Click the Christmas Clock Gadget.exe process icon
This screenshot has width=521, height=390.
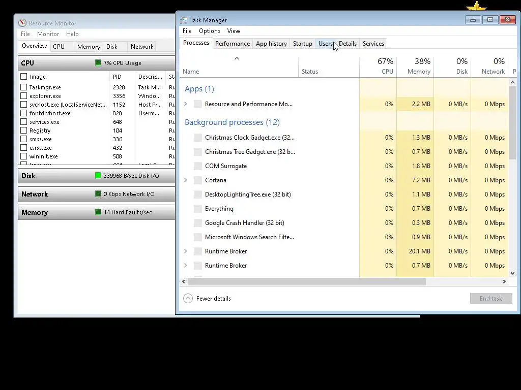(x=198, y=137)
